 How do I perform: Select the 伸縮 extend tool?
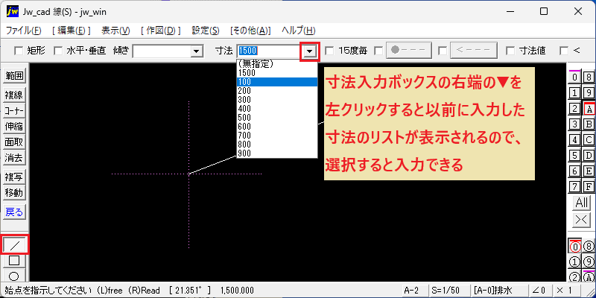[14, 127]
